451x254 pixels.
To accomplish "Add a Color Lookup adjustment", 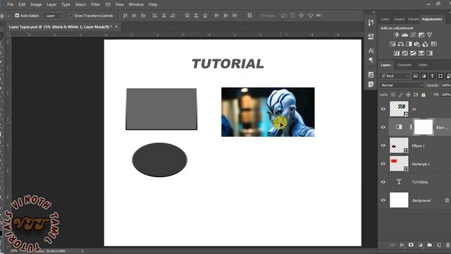I will (434, 44).
